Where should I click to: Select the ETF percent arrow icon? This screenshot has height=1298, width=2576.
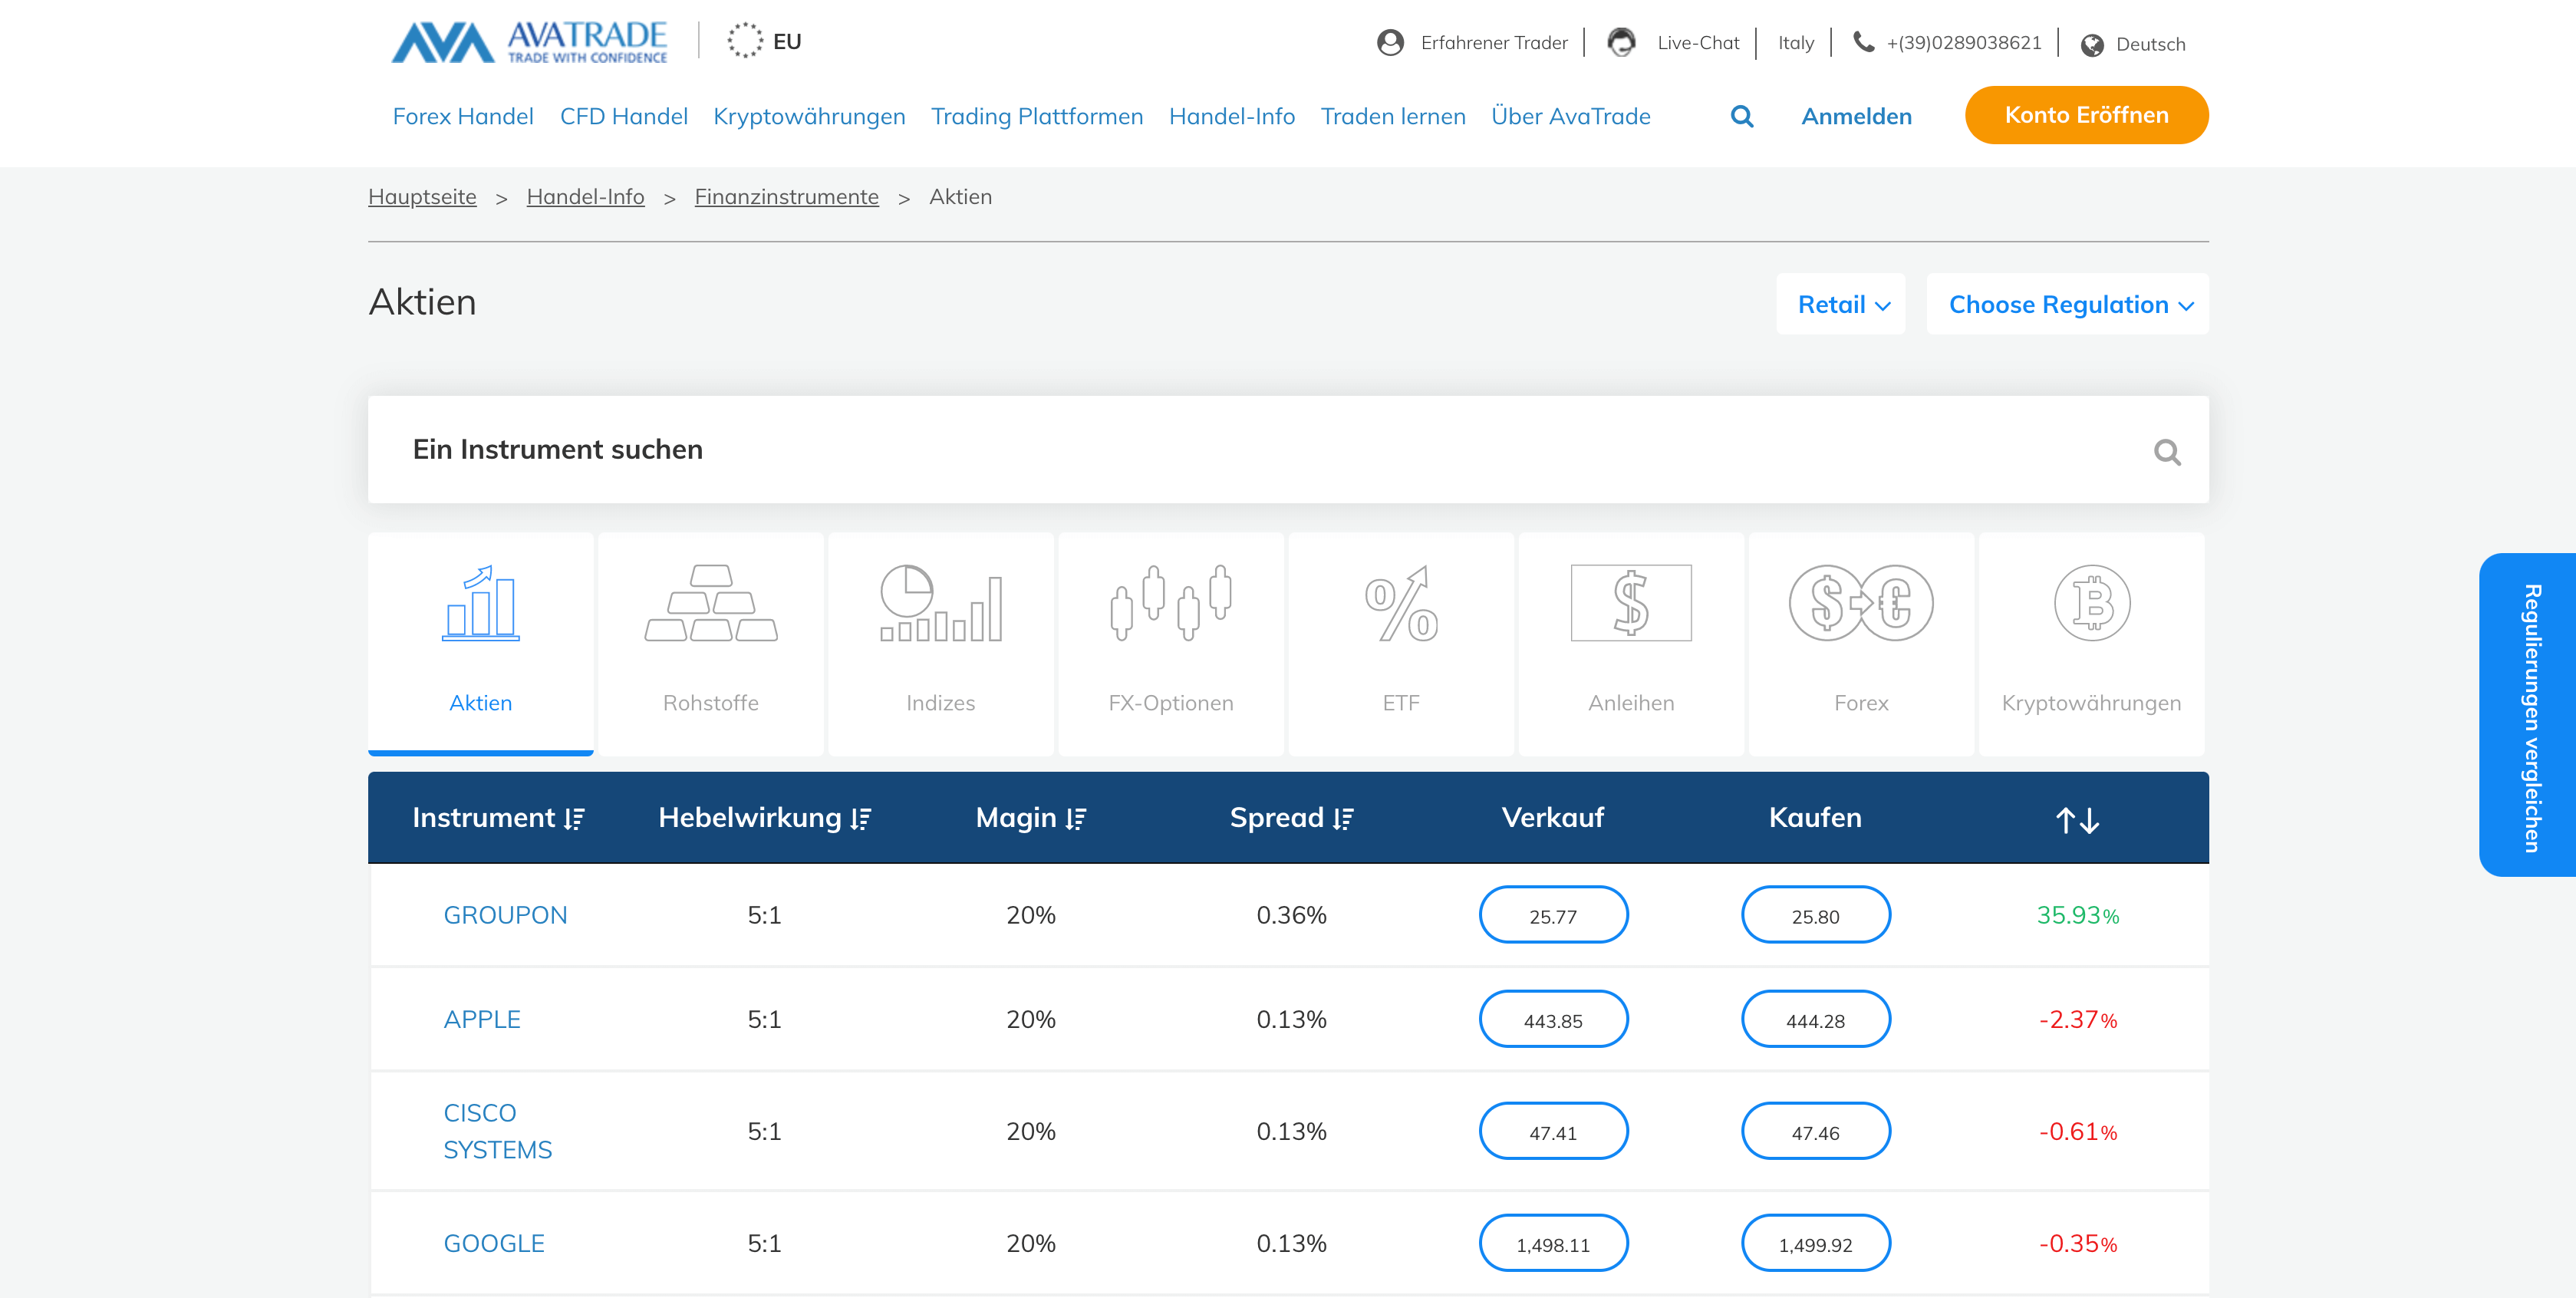pyautogui.click(x=1401, y=603)
